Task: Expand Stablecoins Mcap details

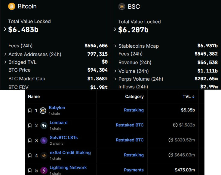Action: pos(115,46)
